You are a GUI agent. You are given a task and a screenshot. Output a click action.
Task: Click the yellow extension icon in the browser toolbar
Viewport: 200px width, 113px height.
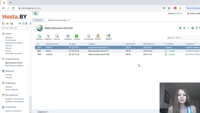point(180,8)
